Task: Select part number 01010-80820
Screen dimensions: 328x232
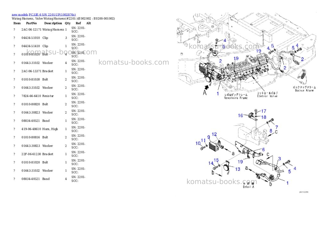Action: (30, 104)
